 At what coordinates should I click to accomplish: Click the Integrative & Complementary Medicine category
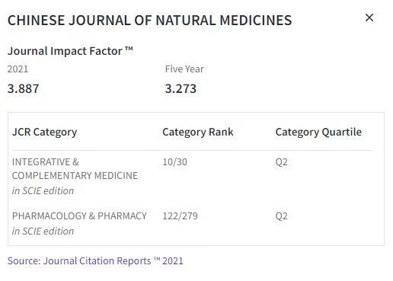pos(75,169)
